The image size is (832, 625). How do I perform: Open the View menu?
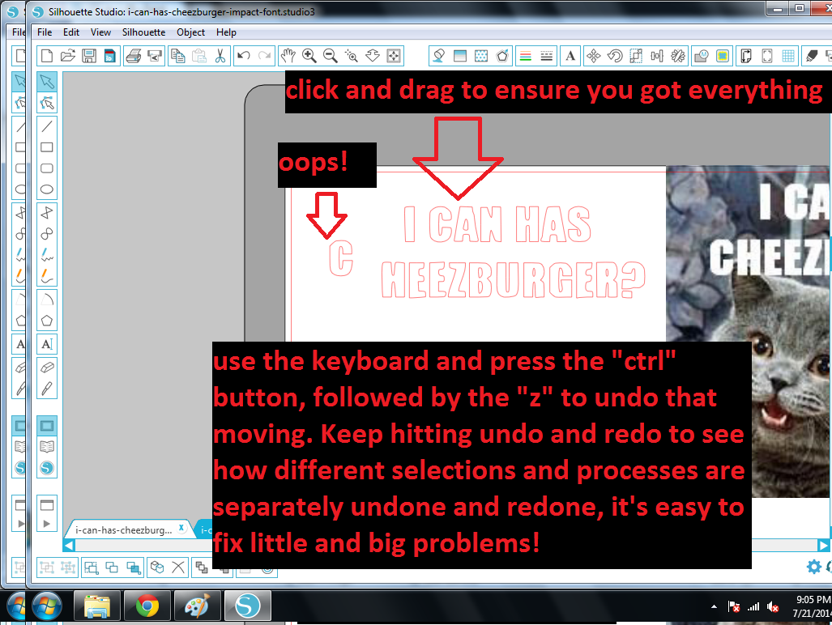tap(100, 32)
